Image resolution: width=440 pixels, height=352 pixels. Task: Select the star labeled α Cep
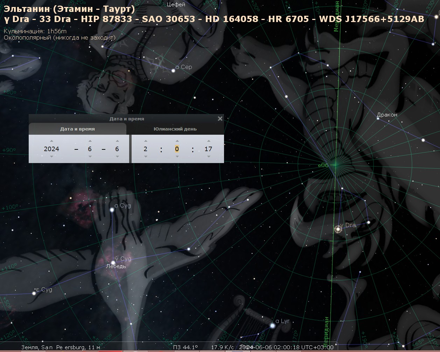point(173,71)
